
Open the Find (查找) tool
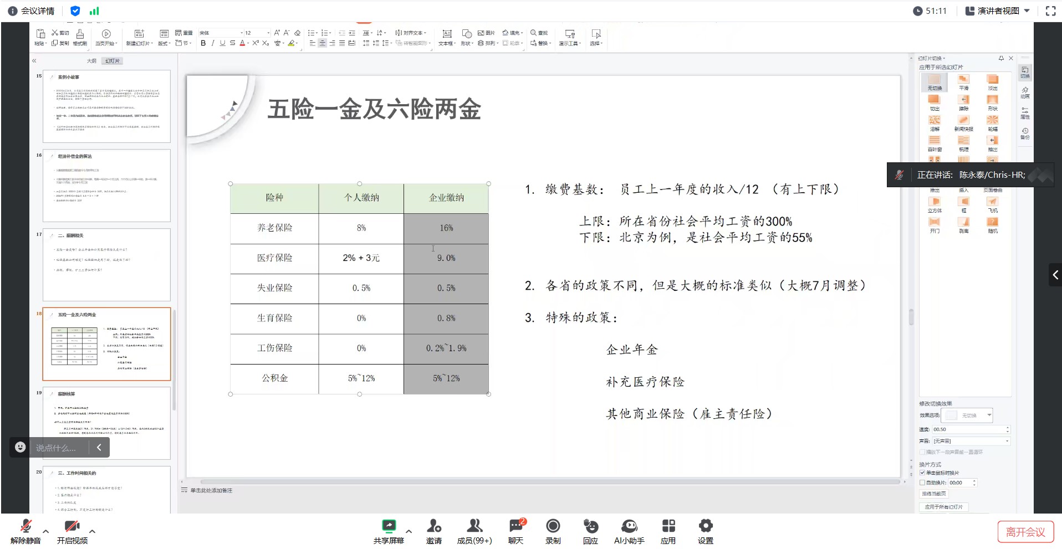(x=538, y=32)
